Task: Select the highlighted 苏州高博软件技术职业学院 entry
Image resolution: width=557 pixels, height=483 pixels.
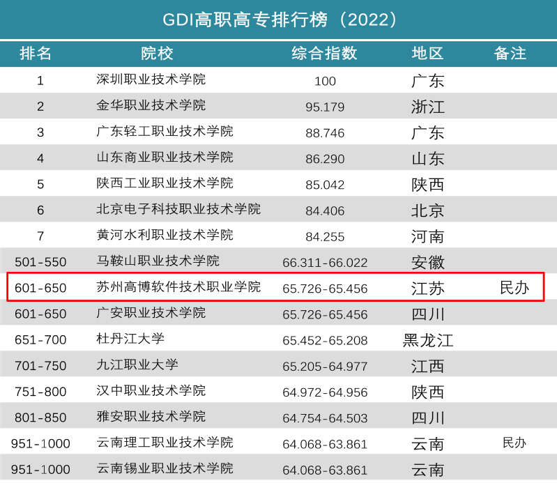Action: click(x=178, y=286)
